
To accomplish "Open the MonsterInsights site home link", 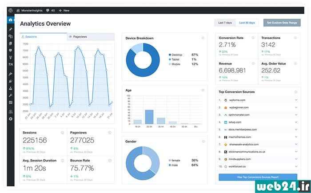I will (x=29, y=11).
